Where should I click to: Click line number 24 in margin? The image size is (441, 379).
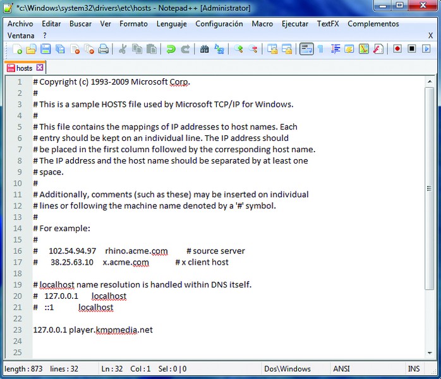click(18, 341)
